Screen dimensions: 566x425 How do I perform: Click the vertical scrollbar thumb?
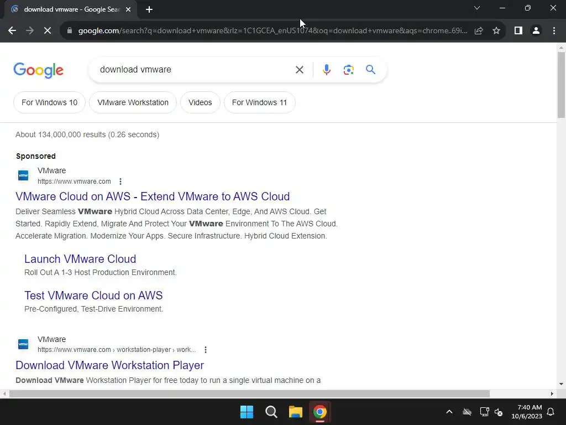tap(561, 85)
